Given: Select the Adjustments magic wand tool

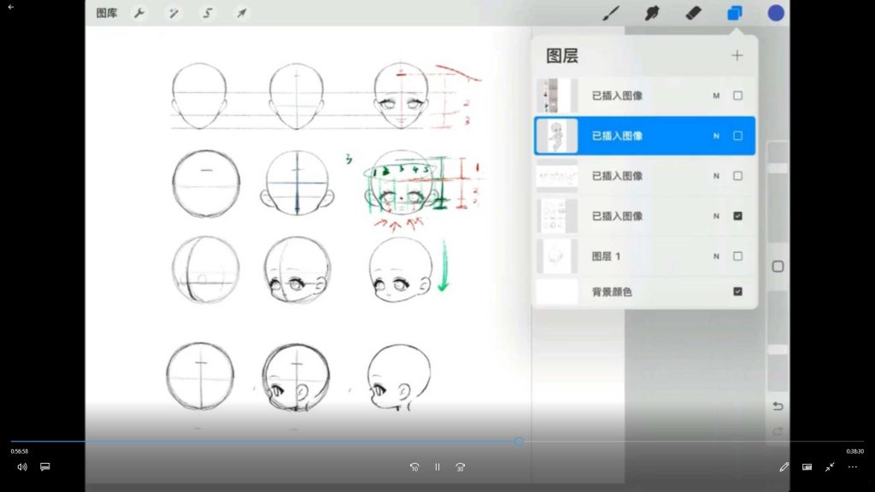Looking at the screenshot, I should pos(173,13).
